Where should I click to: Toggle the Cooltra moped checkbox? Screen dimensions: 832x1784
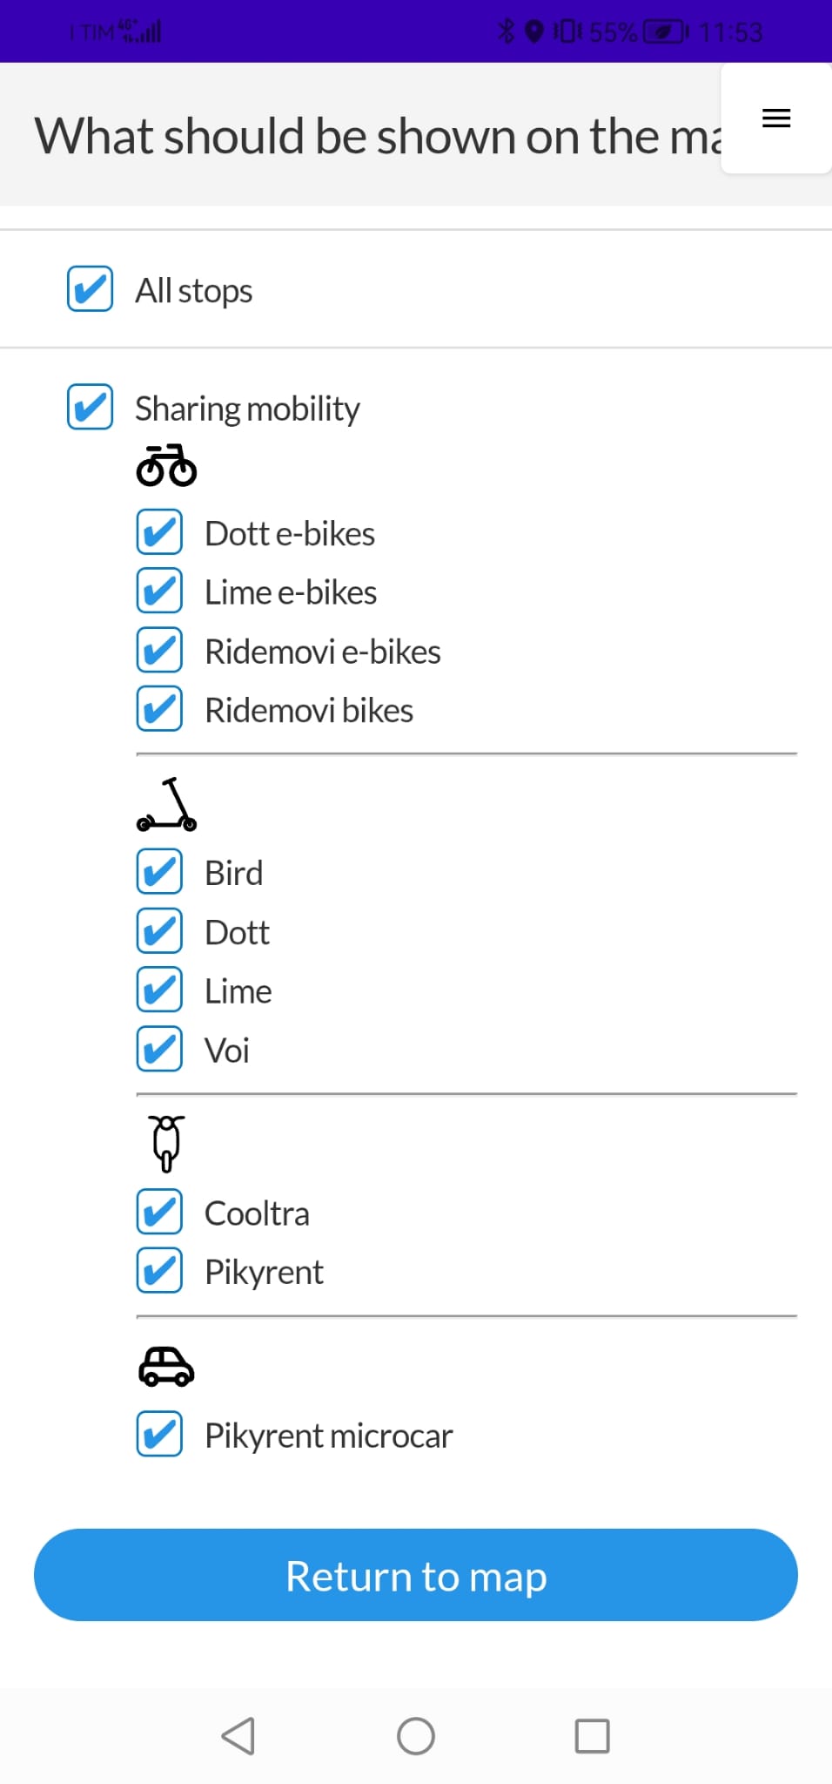(159, 1212)
